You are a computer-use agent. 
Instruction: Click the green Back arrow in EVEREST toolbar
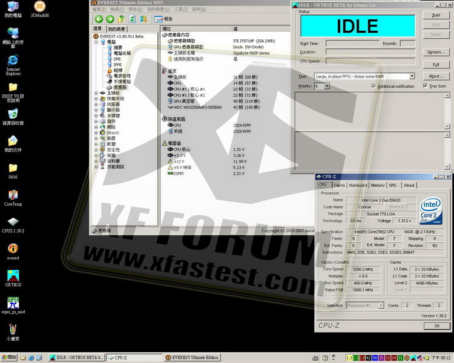click(99, 19)
